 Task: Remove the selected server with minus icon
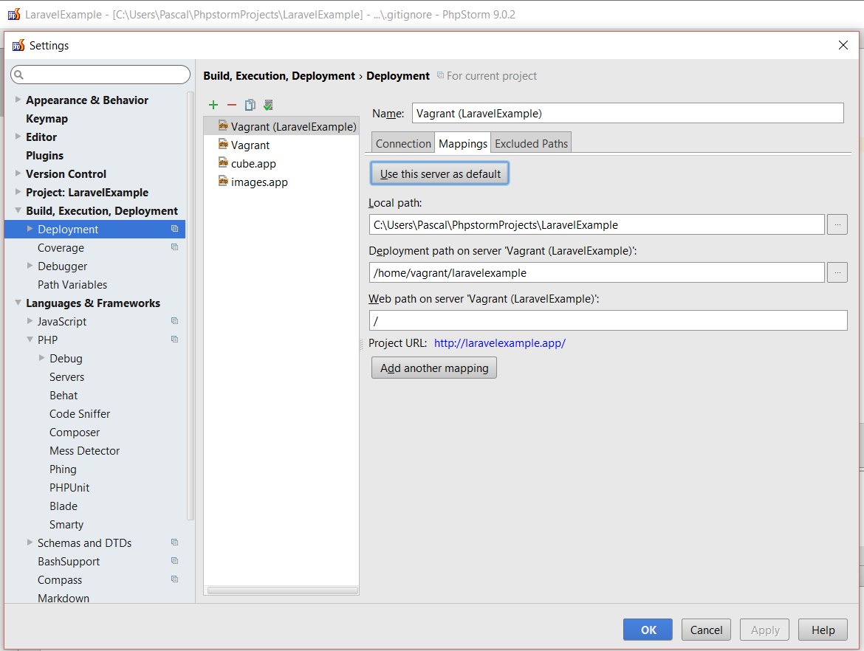(232, 106)
